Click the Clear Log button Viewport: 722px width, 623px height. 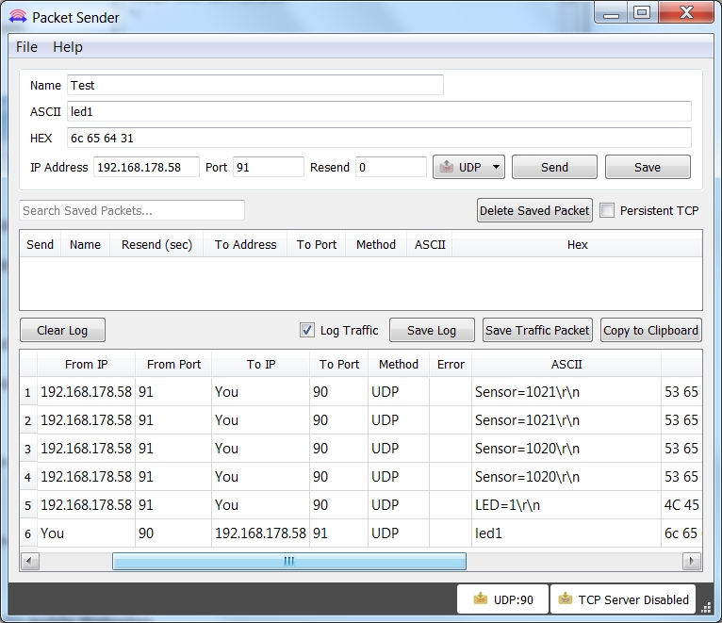point(62,330)
